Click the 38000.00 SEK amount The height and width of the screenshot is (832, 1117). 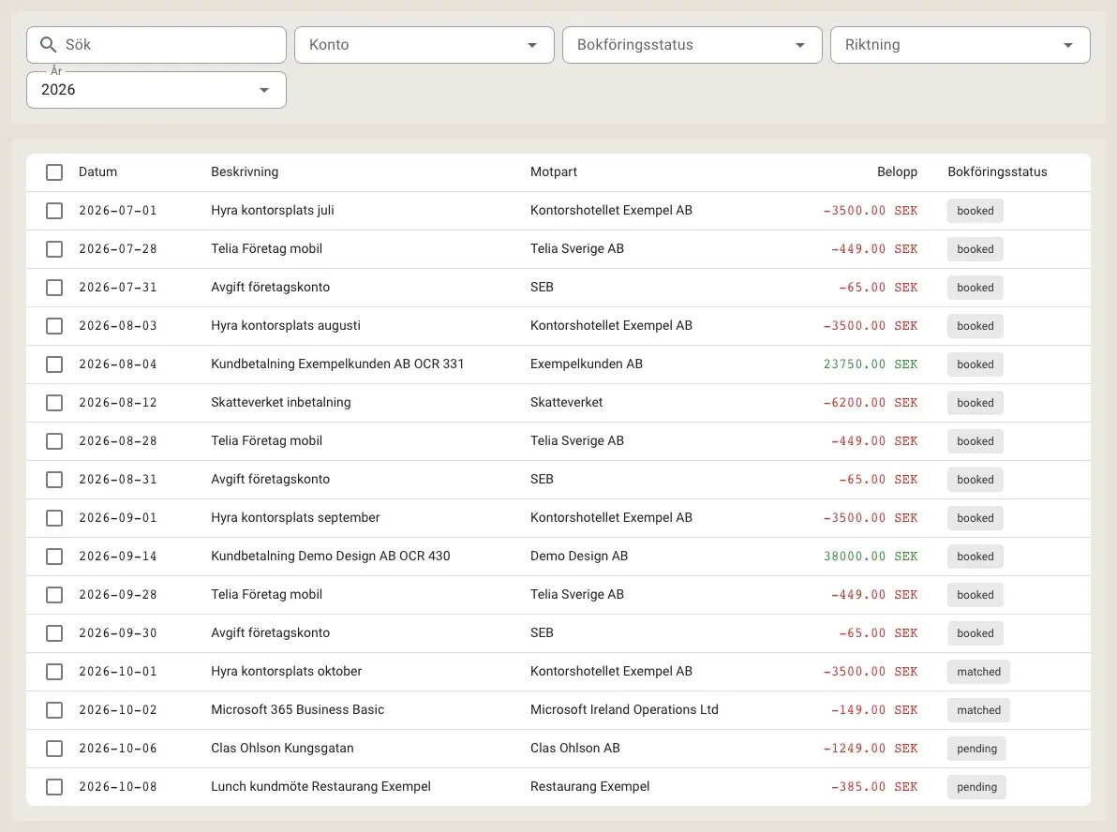(871, 557)
